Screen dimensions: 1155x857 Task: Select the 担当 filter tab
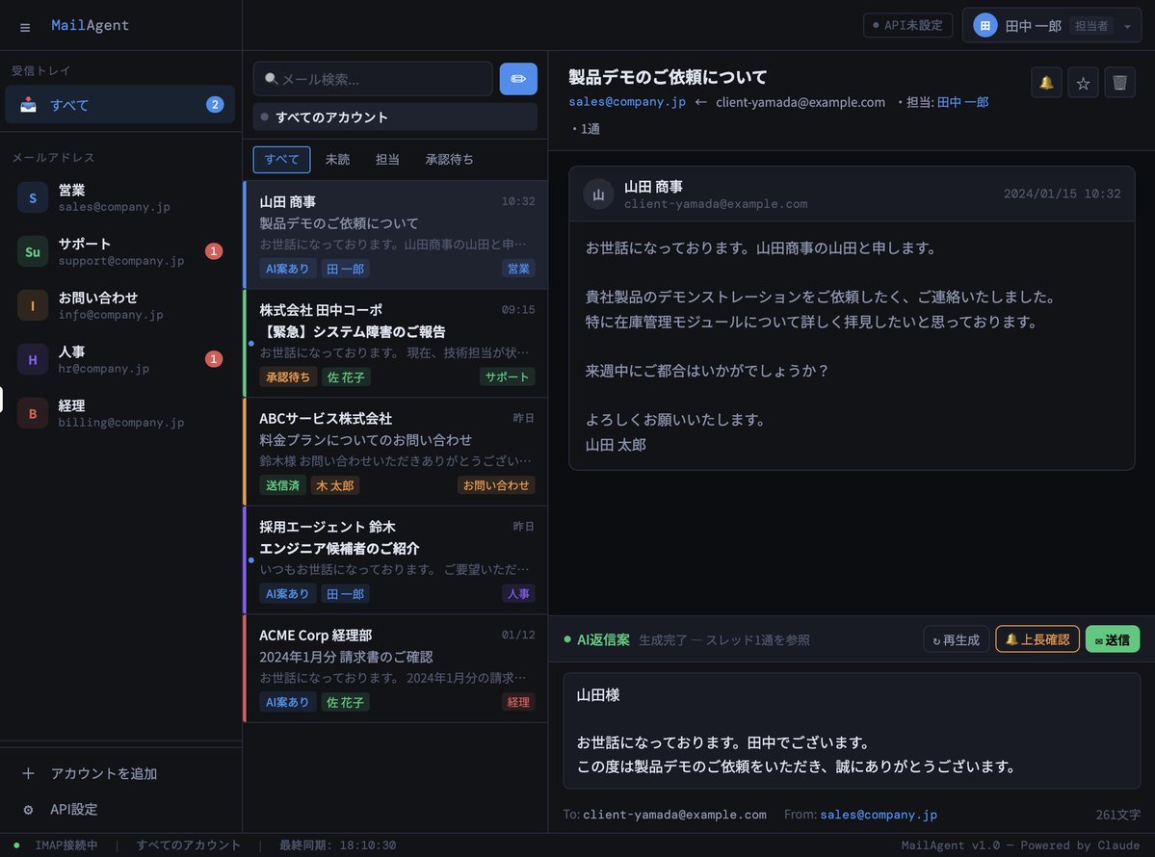[x=387, y=159]
